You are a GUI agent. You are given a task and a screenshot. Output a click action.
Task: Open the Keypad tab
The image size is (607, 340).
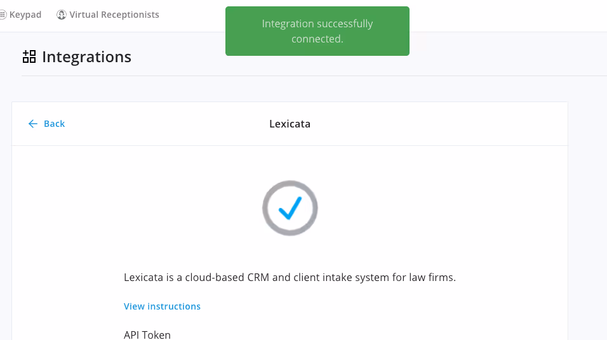point(21,15)
